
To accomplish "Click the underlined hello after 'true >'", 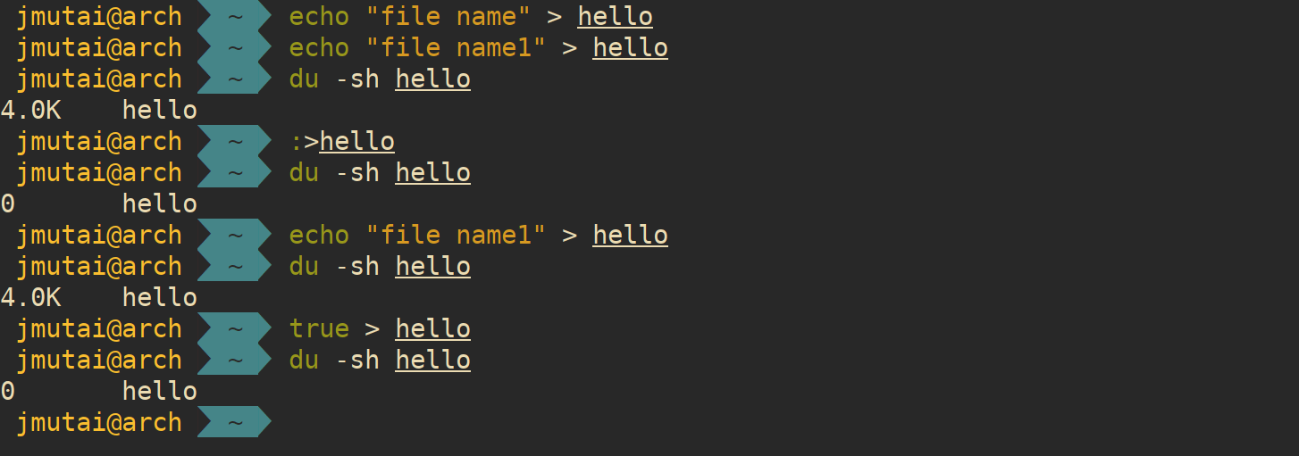I will pyautogui.click(x=433, y=328).
